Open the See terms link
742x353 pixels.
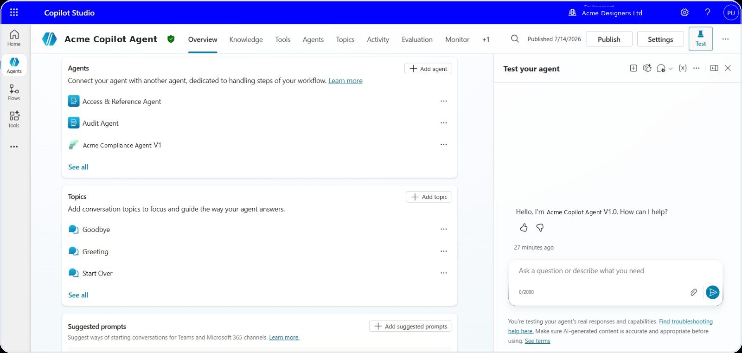click(537, 341)
